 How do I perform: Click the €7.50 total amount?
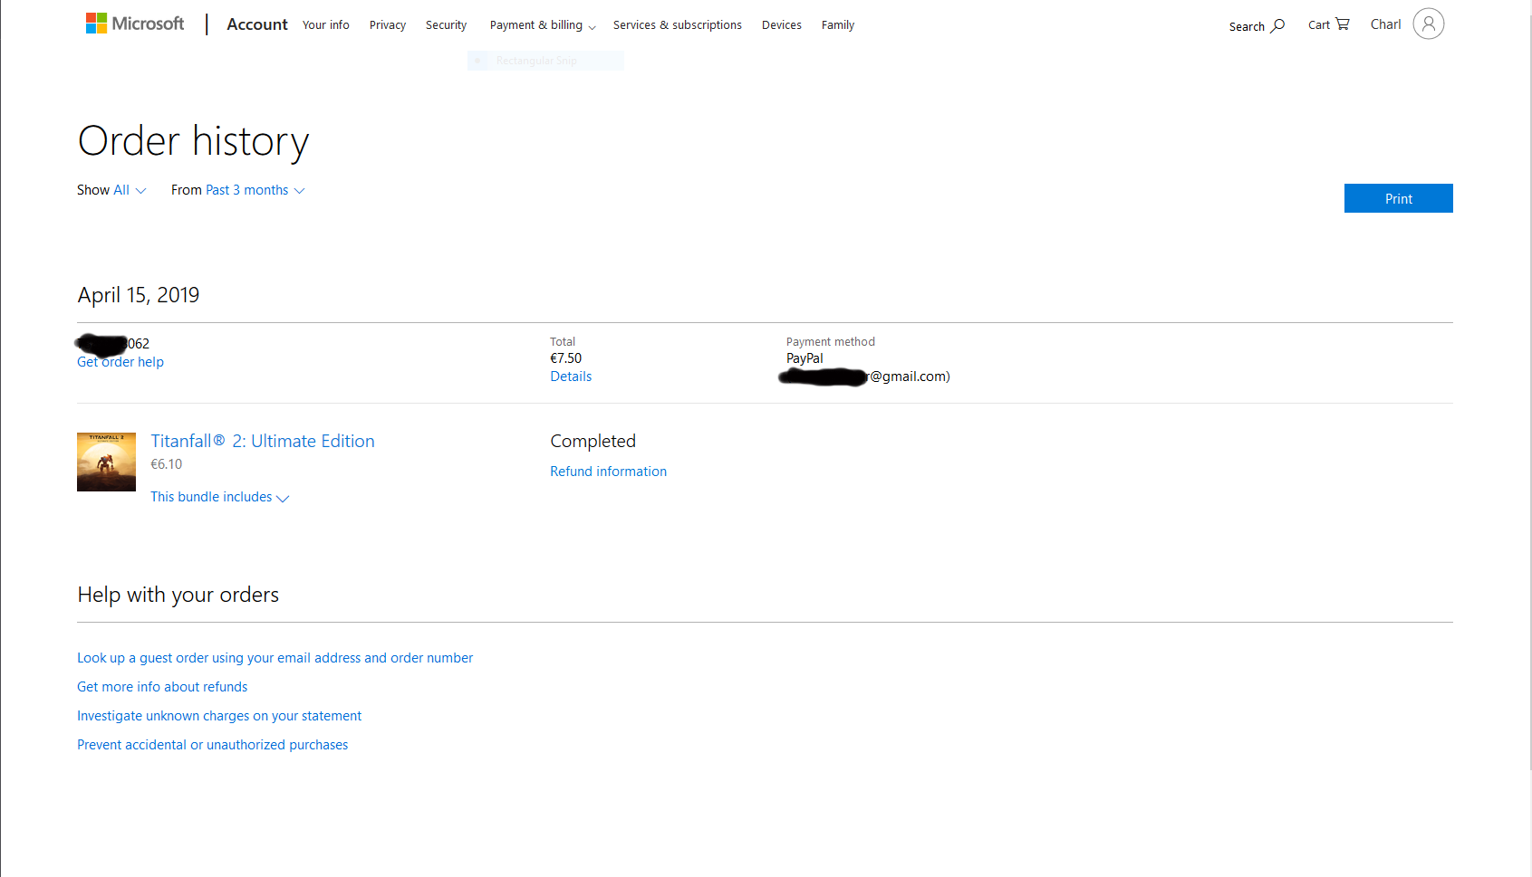click(x=566, y=358)
